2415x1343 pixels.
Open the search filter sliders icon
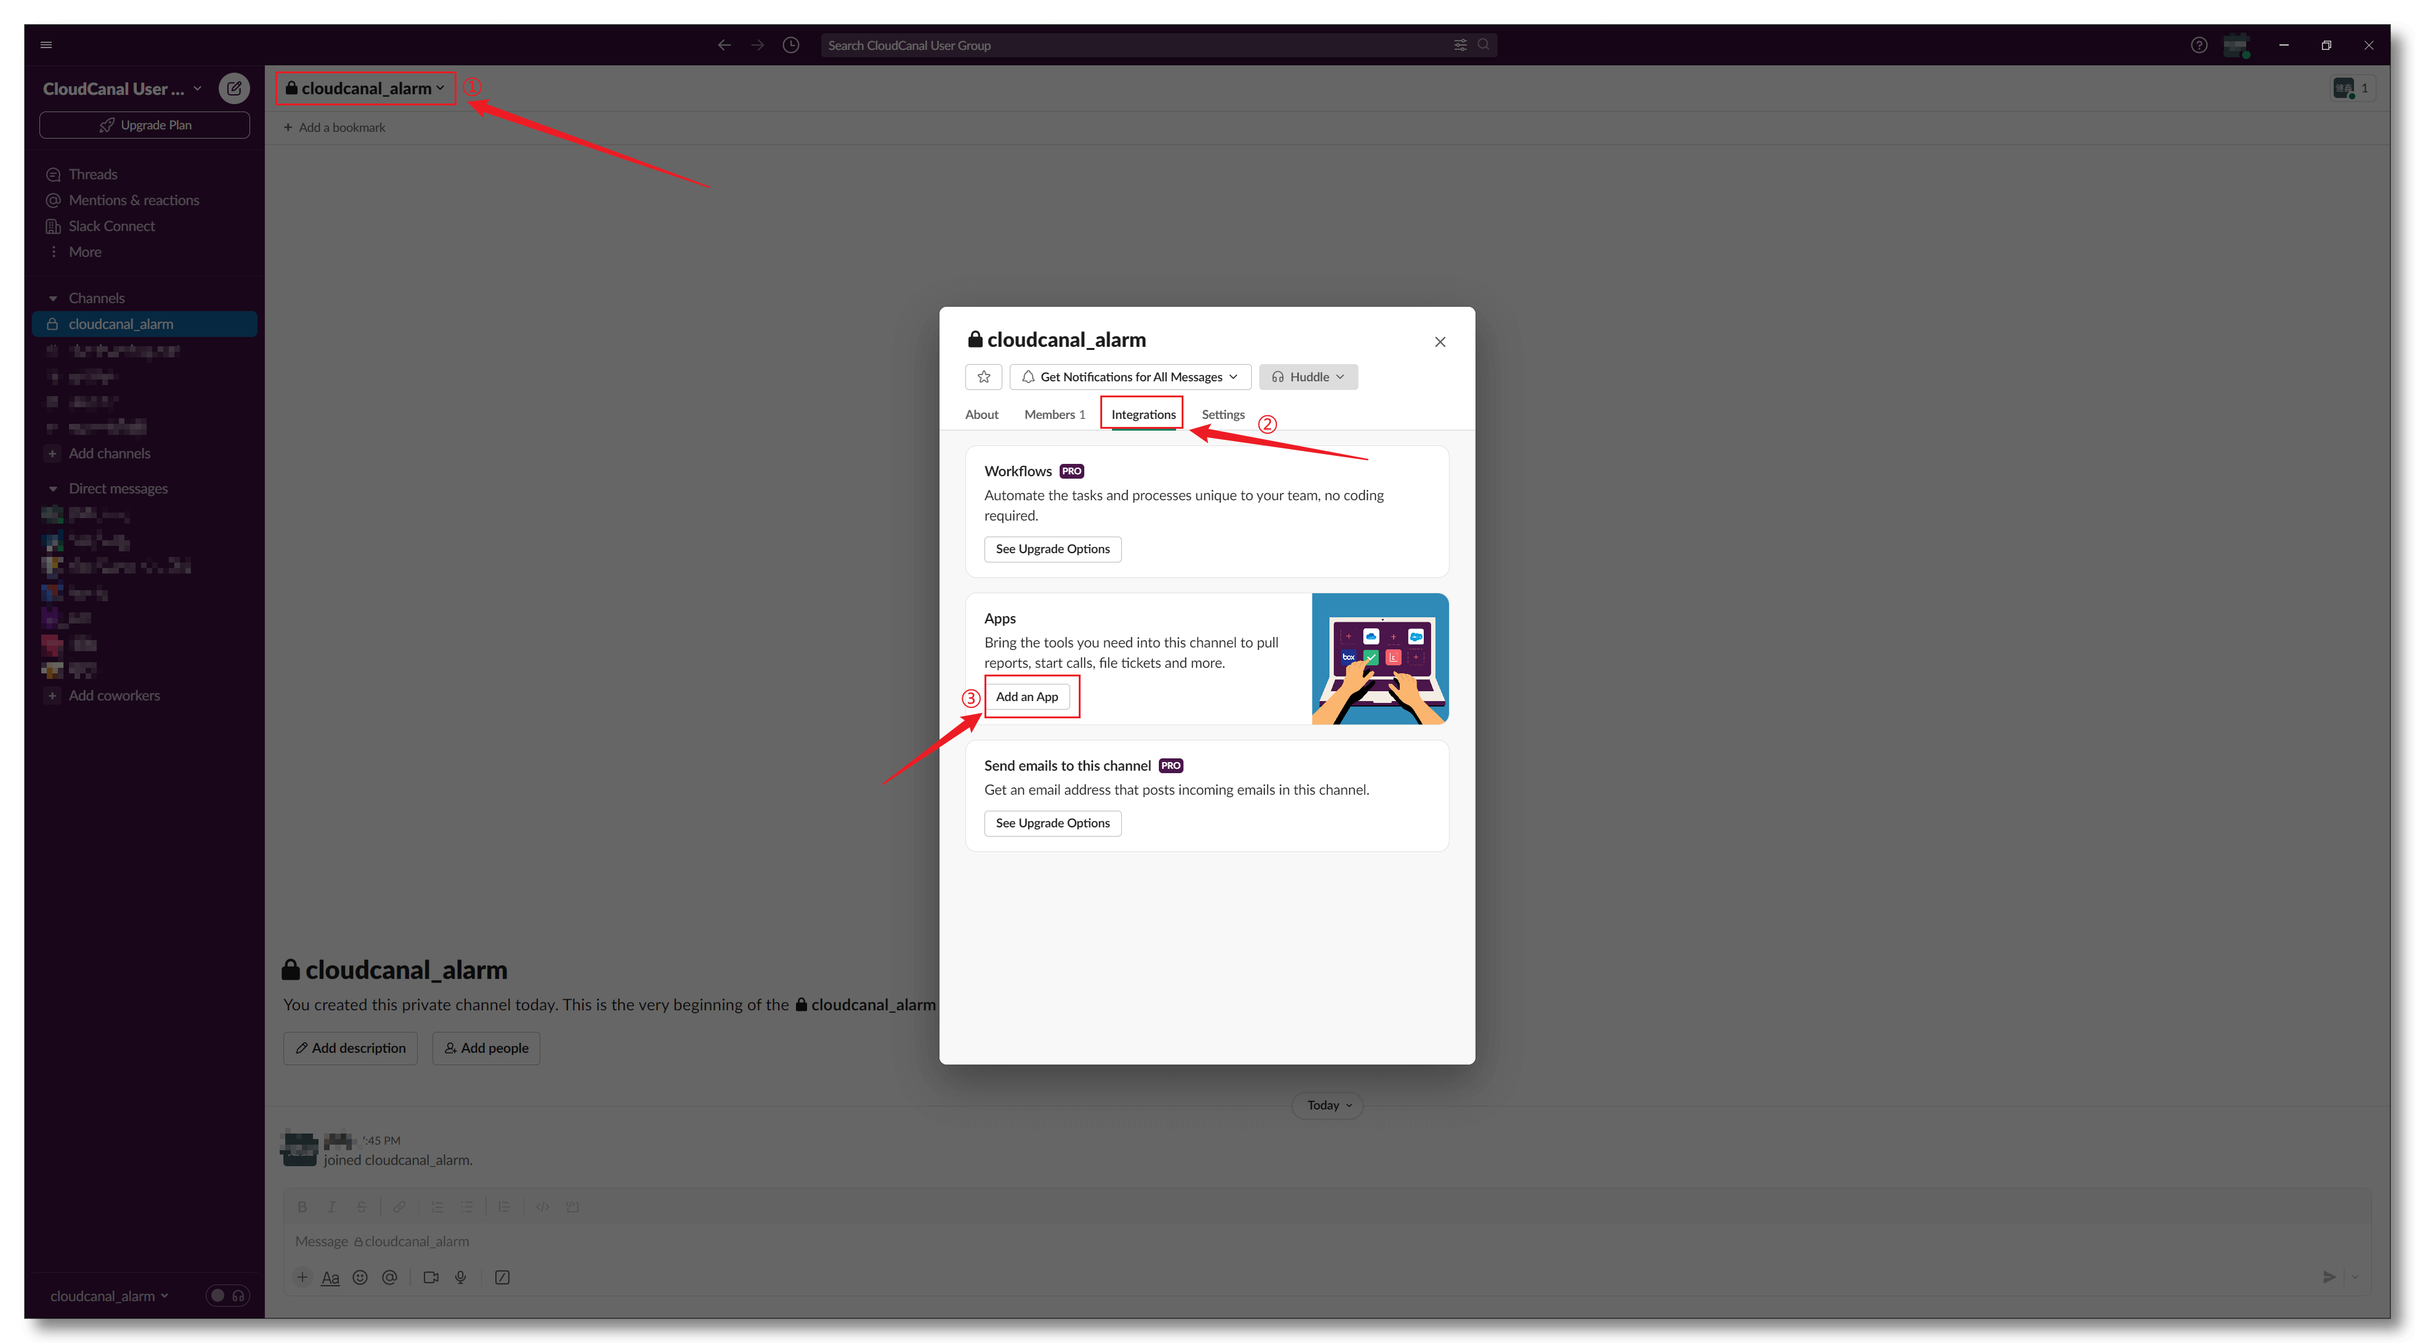1459,45
